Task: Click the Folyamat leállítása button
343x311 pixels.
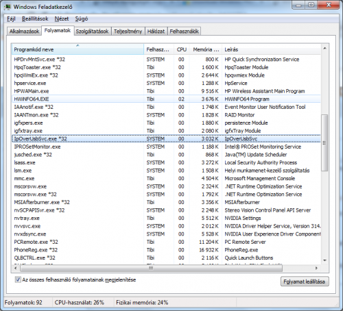Action: tap(305, 282)
